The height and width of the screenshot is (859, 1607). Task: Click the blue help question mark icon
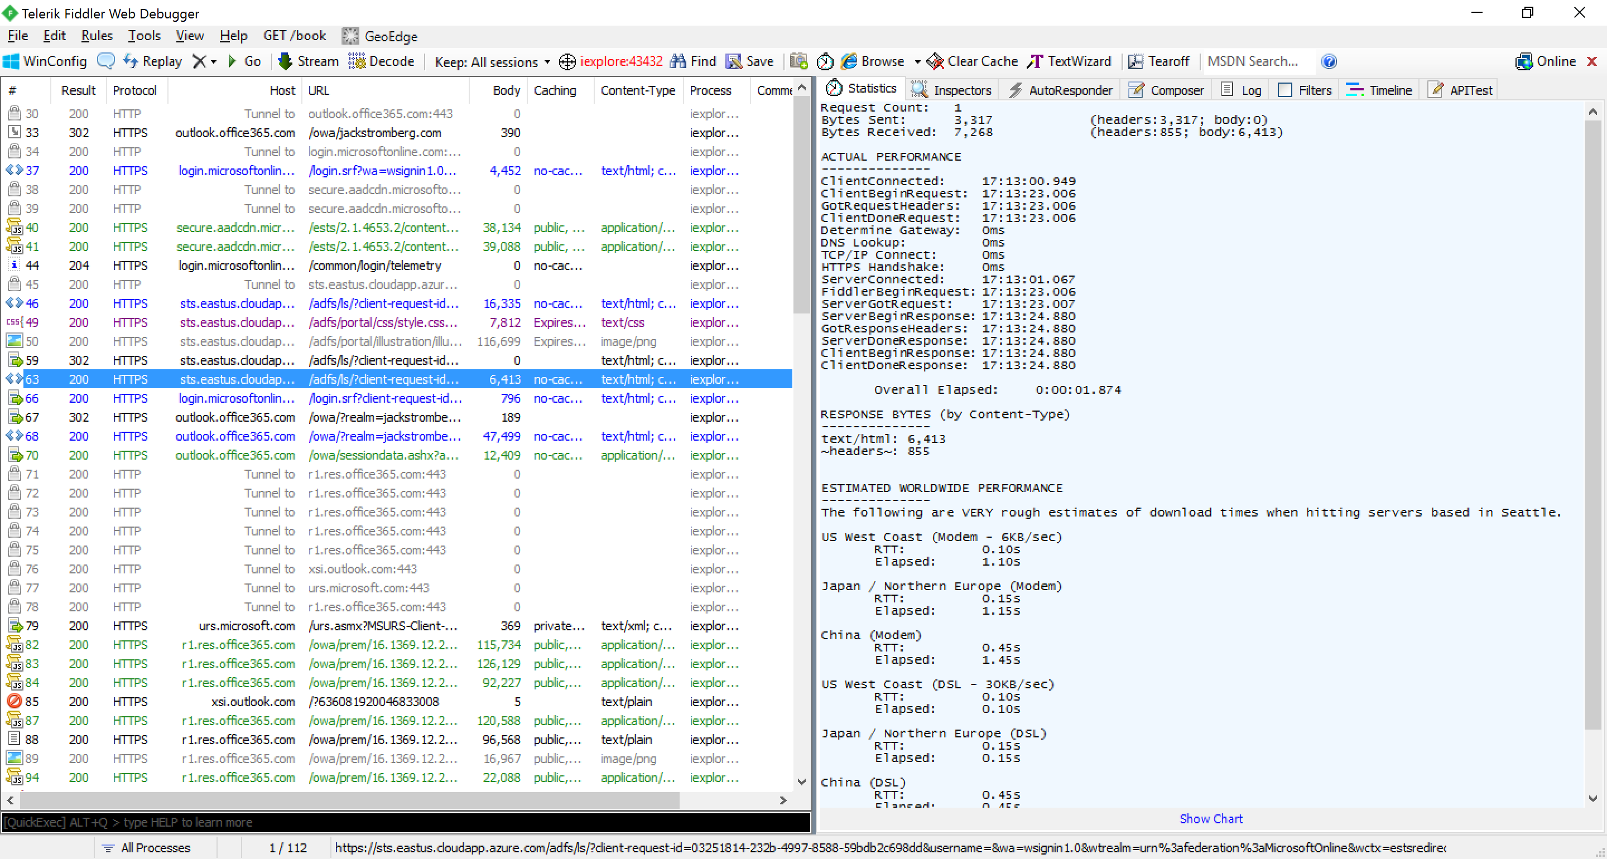point(1329,61)
